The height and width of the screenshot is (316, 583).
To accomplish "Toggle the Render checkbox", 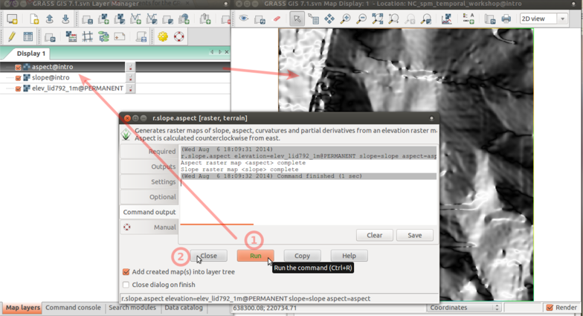I will click(550, 308).
